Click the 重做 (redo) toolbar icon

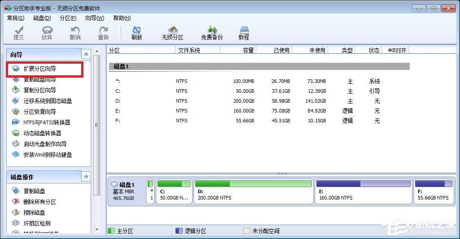pyautogui.click(x=103, y=33)
